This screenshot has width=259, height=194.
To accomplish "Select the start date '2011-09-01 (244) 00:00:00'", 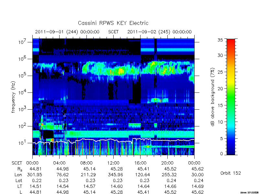I will [67, 32].
